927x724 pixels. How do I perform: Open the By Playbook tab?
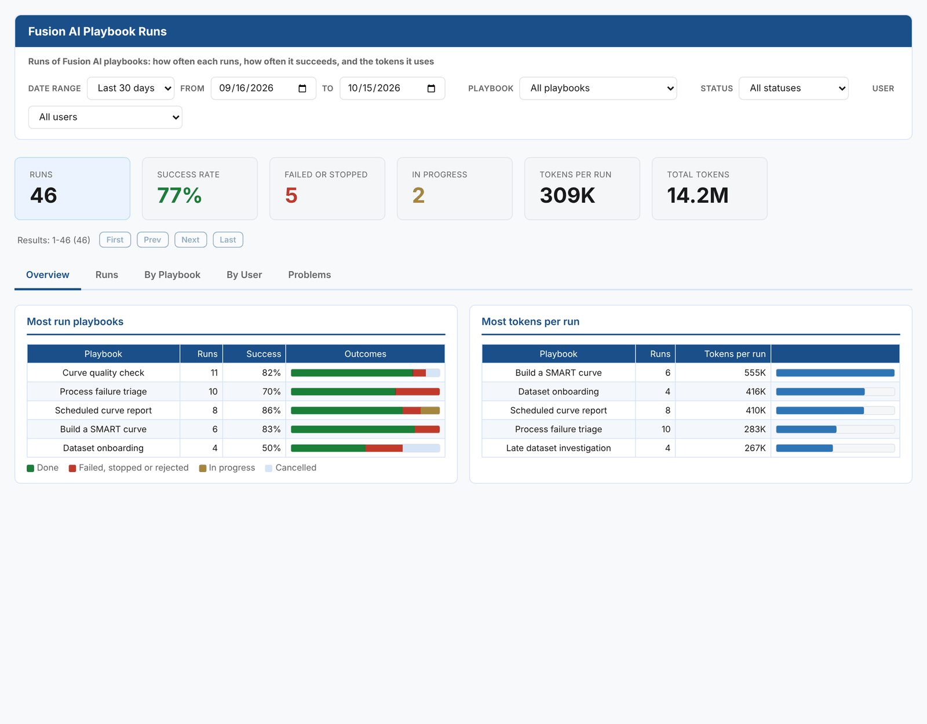click(172, 275)
